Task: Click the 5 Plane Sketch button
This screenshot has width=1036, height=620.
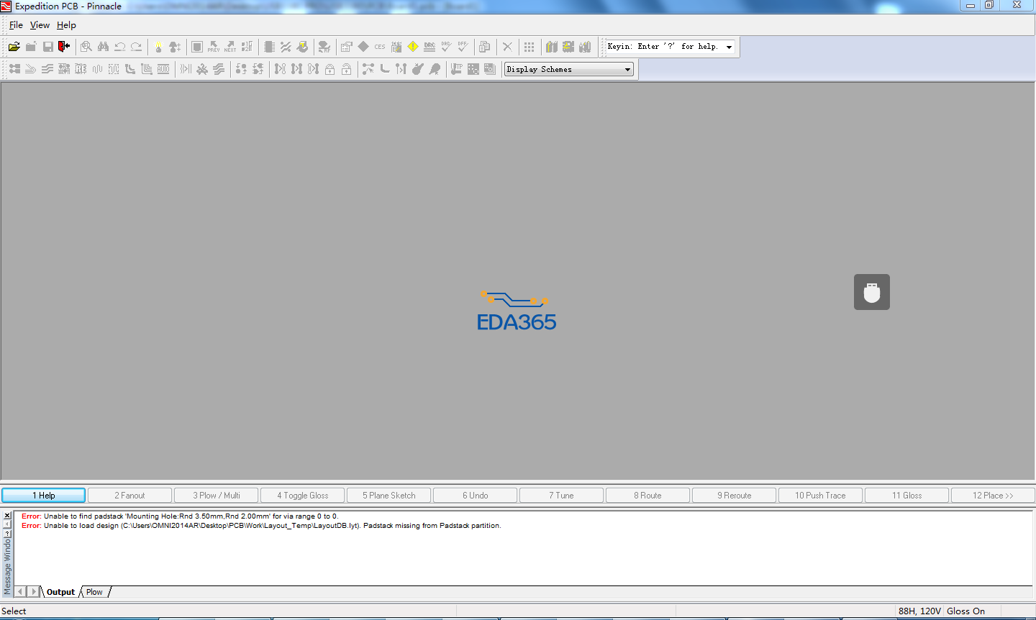Action: (x=388, y=496)
